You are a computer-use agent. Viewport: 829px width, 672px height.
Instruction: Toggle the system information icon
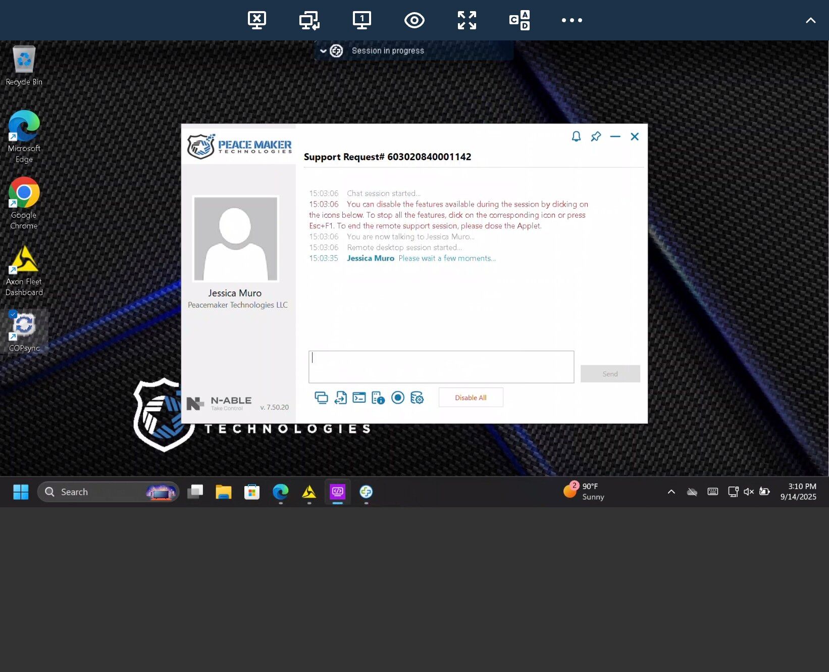click(x=378, y=398)
